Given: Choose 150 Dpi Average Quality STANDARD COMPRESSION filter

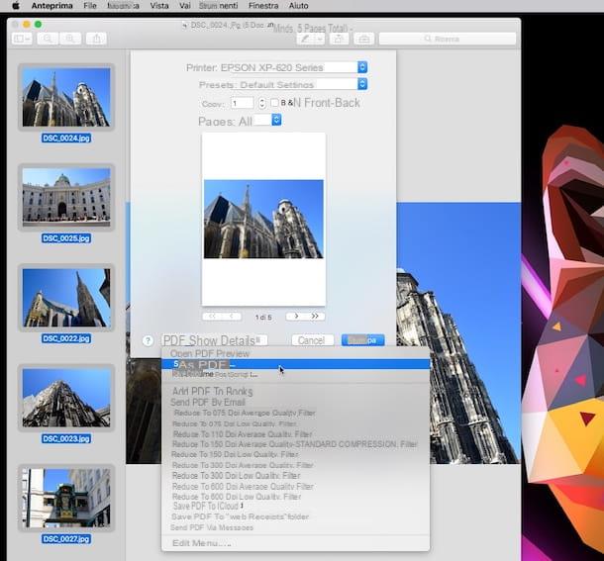Looking at the screenshot, I should tap(295, 444).
